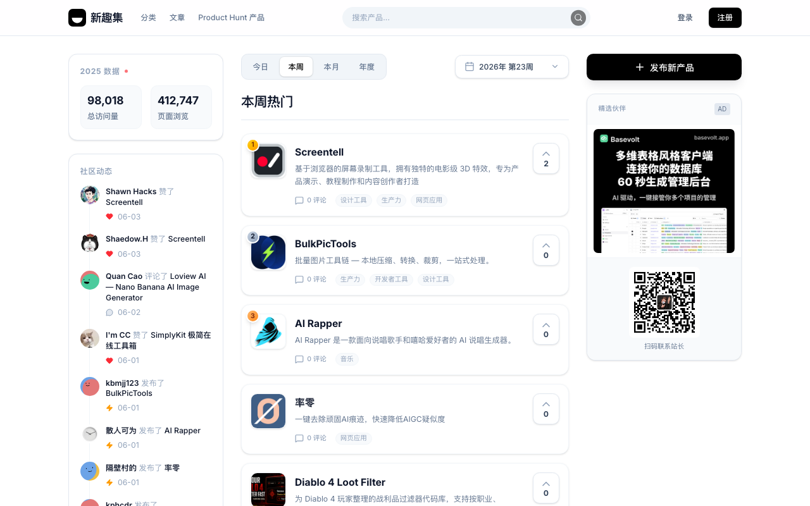This screenshot has height=506, width=810.
Task: Upvote Screentell with the arrow button
Action: [x=546, y=159]
